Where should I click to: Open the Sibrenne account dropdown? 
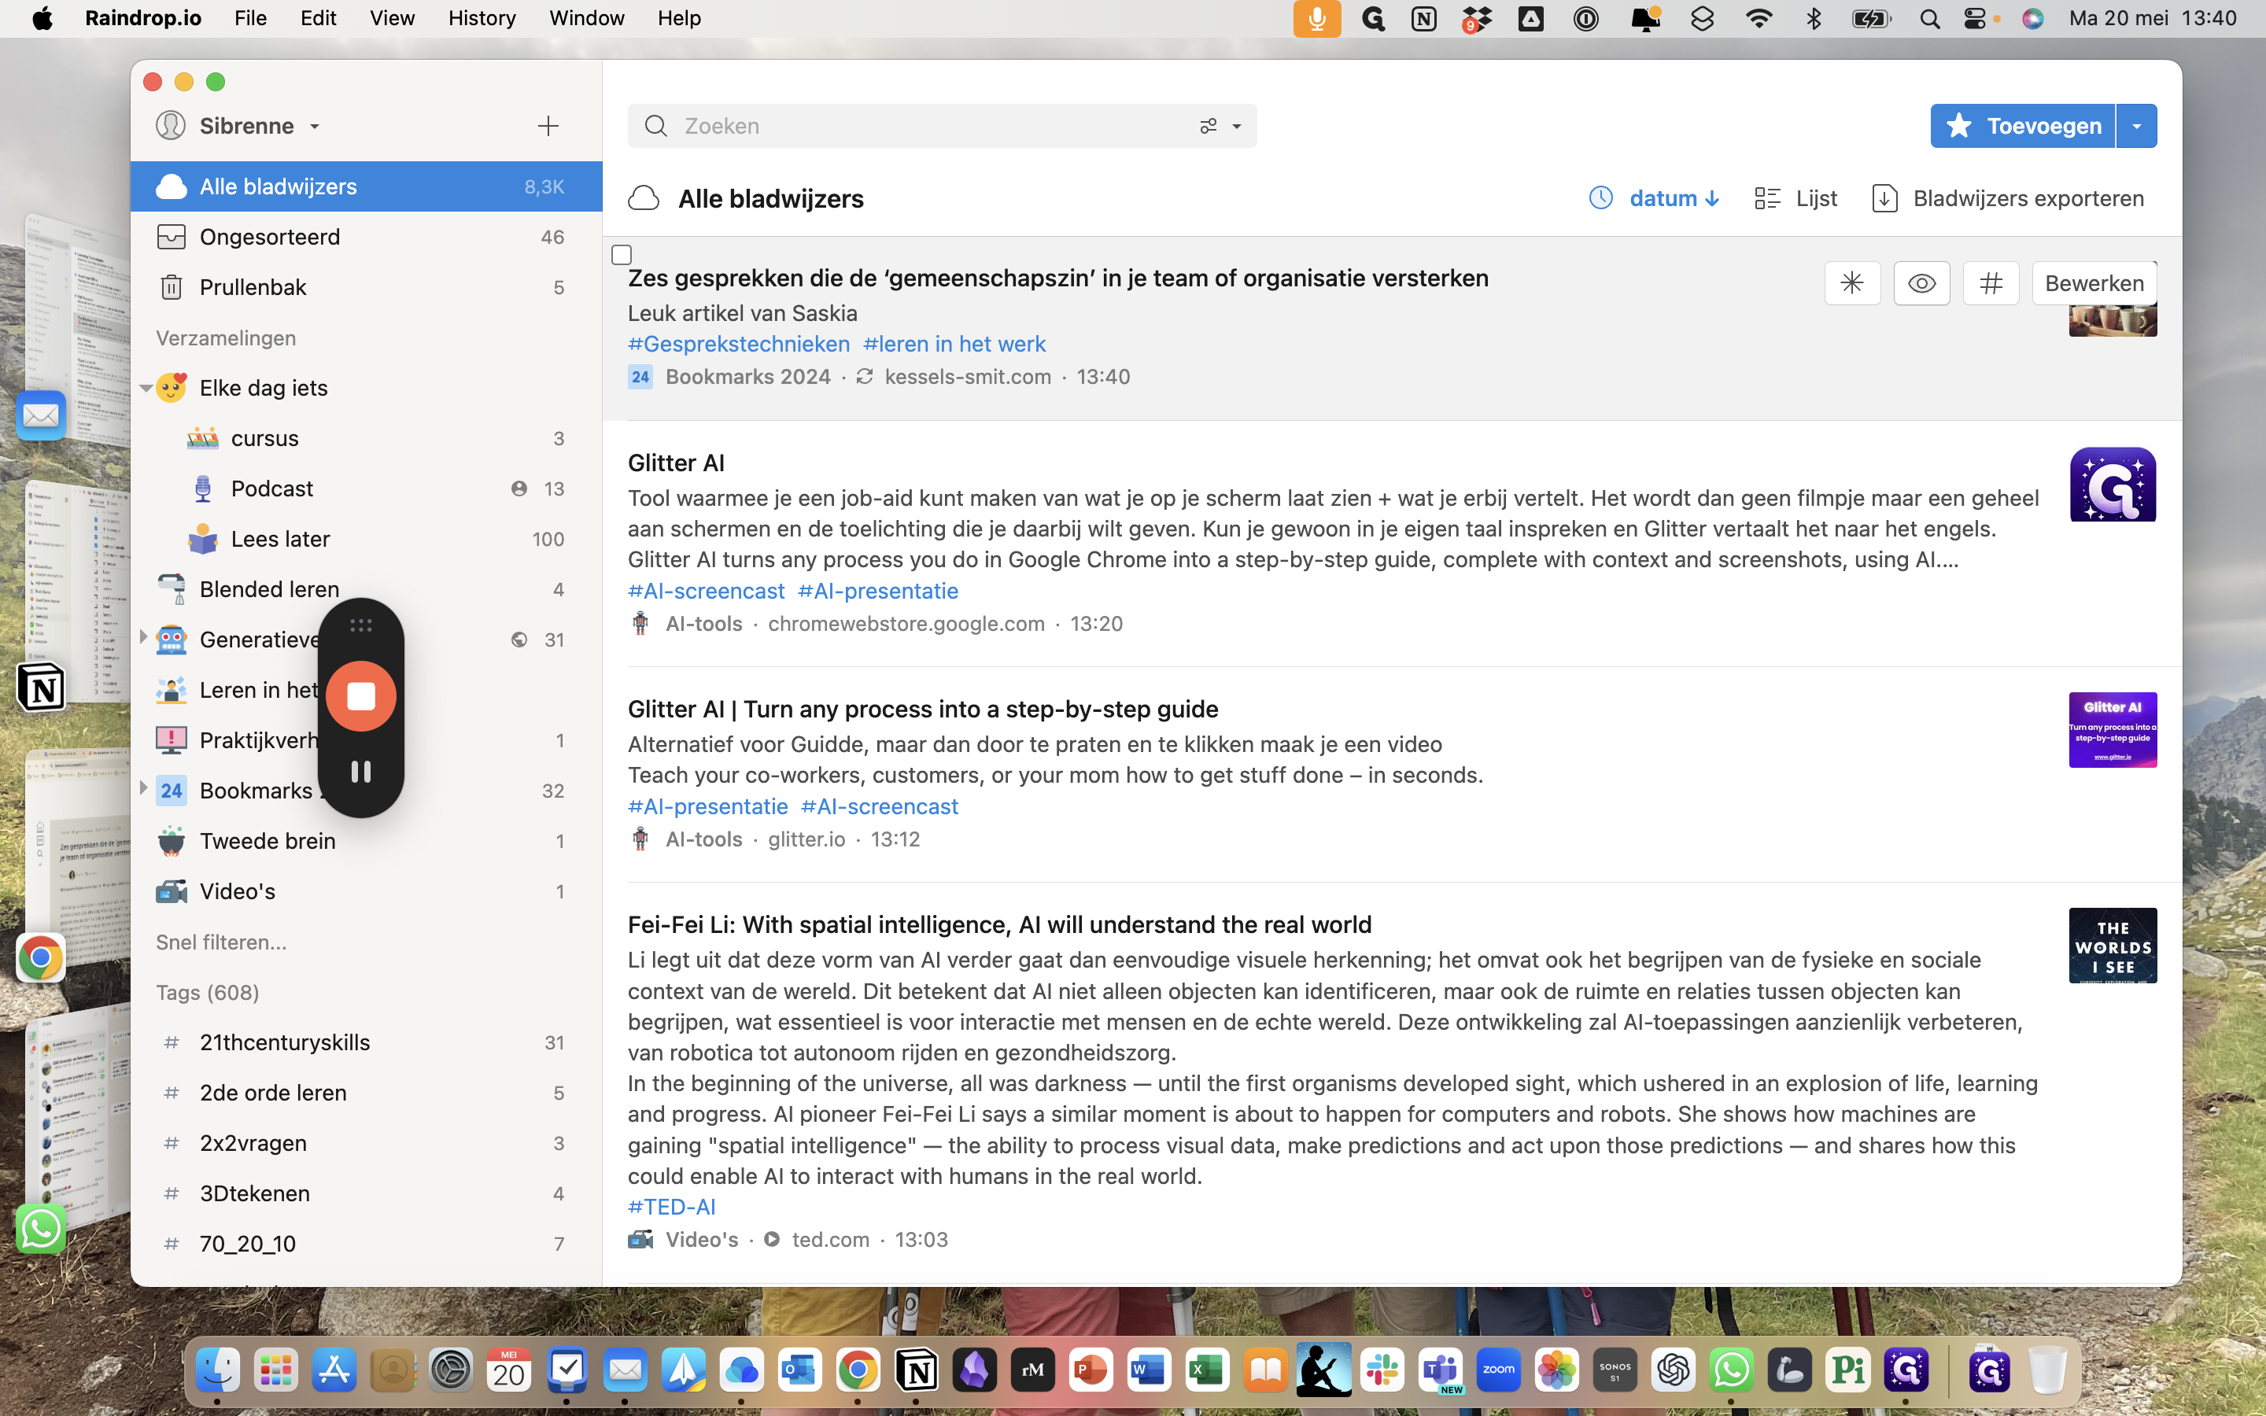coord(238,126)
